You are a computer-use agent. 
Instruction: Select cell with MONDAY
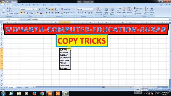65,53
